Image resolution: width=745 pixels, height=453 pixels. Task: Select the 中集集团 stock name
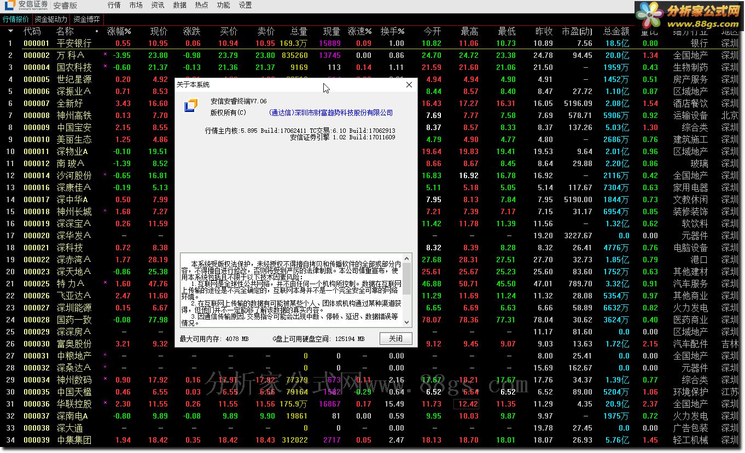tap(74, 440)
